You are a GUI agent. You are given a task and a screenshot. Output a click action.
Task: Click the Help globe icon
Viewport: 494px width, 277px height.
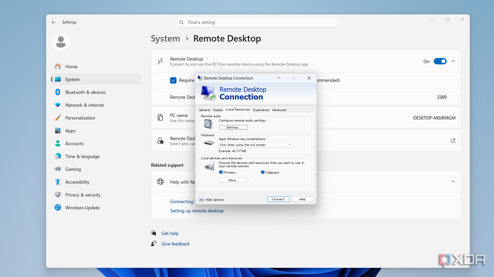click(x=160, y=182)
